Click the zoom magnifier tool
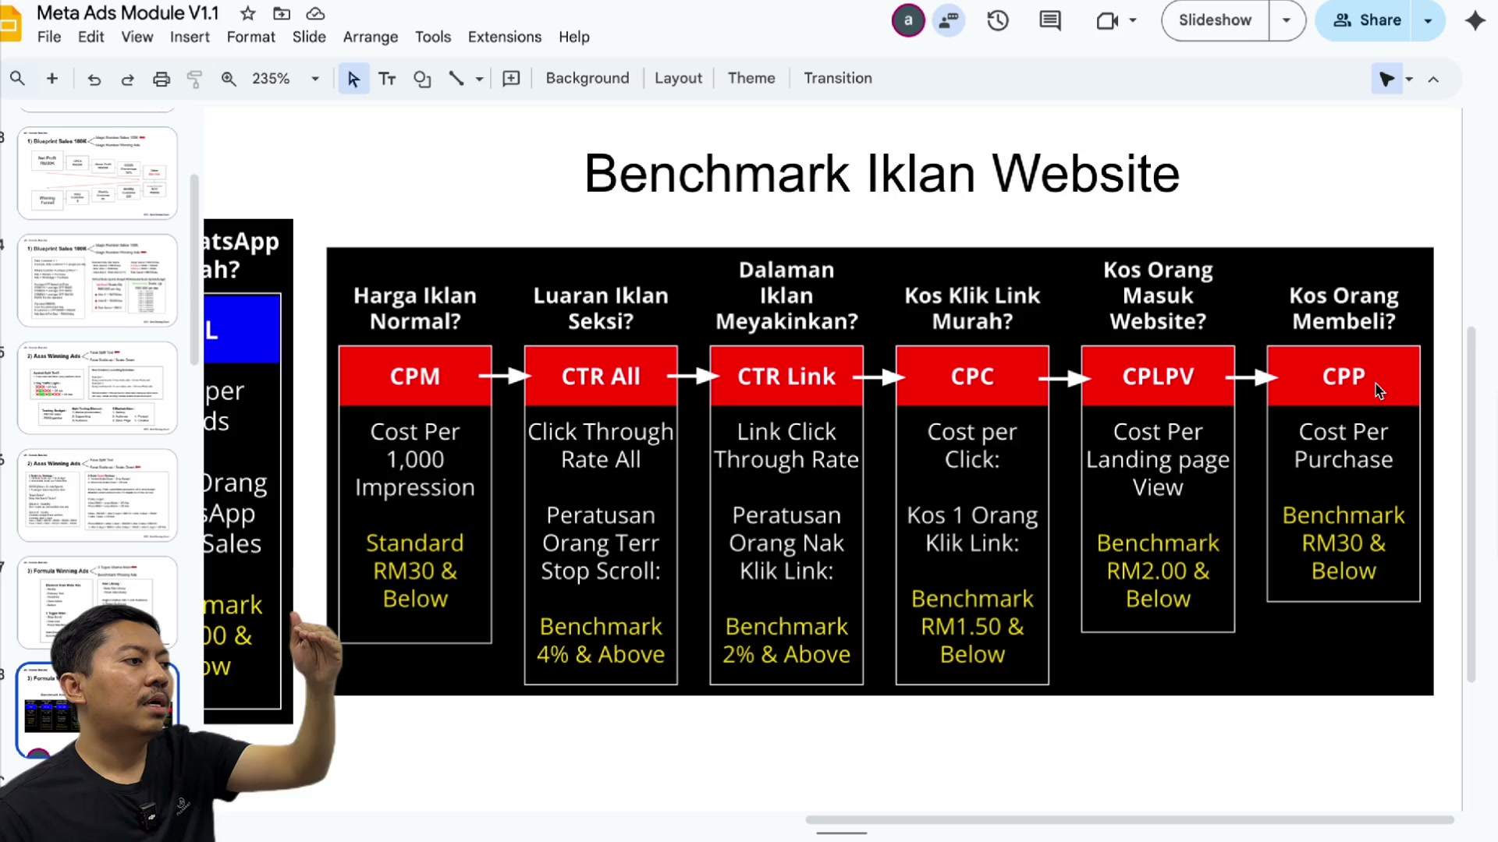The image size is (1498, 842). (x=229, y=79)
